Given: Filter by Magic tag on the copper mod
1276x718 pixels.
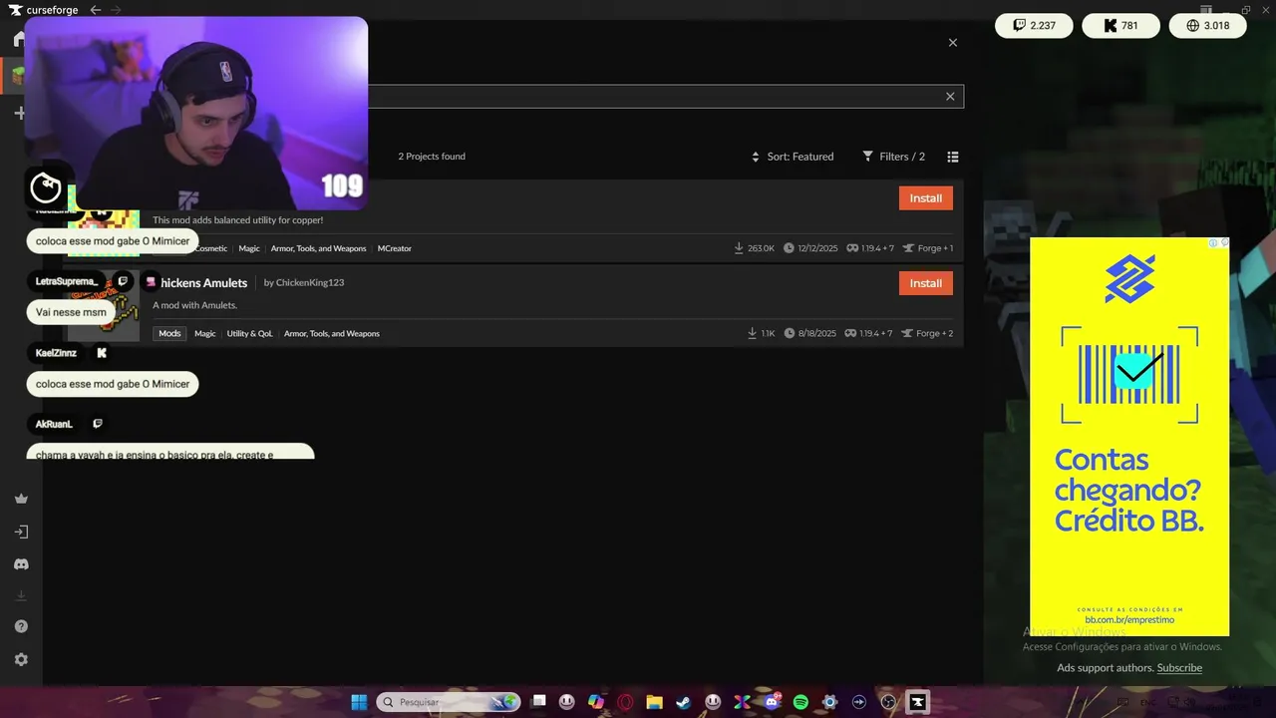Looking at the screenshot, I should point(249,248).
